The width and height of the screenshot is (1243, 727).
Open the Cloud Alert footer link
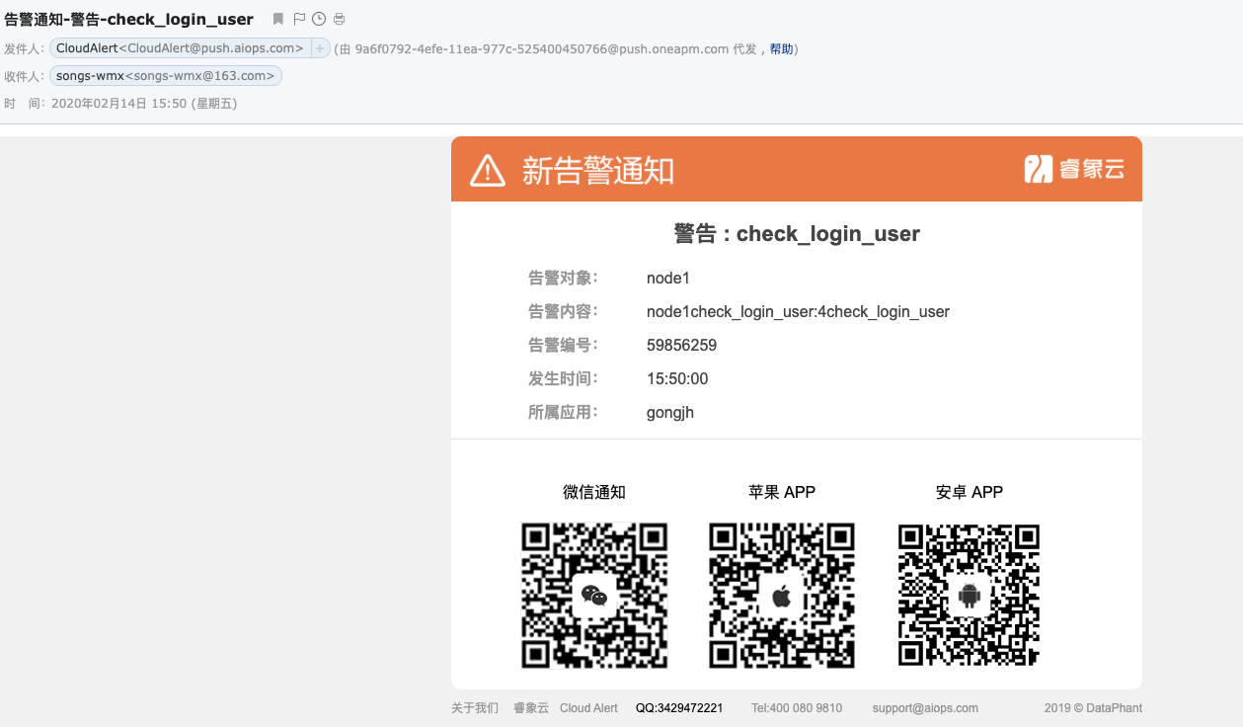click(x=588, y=708)
